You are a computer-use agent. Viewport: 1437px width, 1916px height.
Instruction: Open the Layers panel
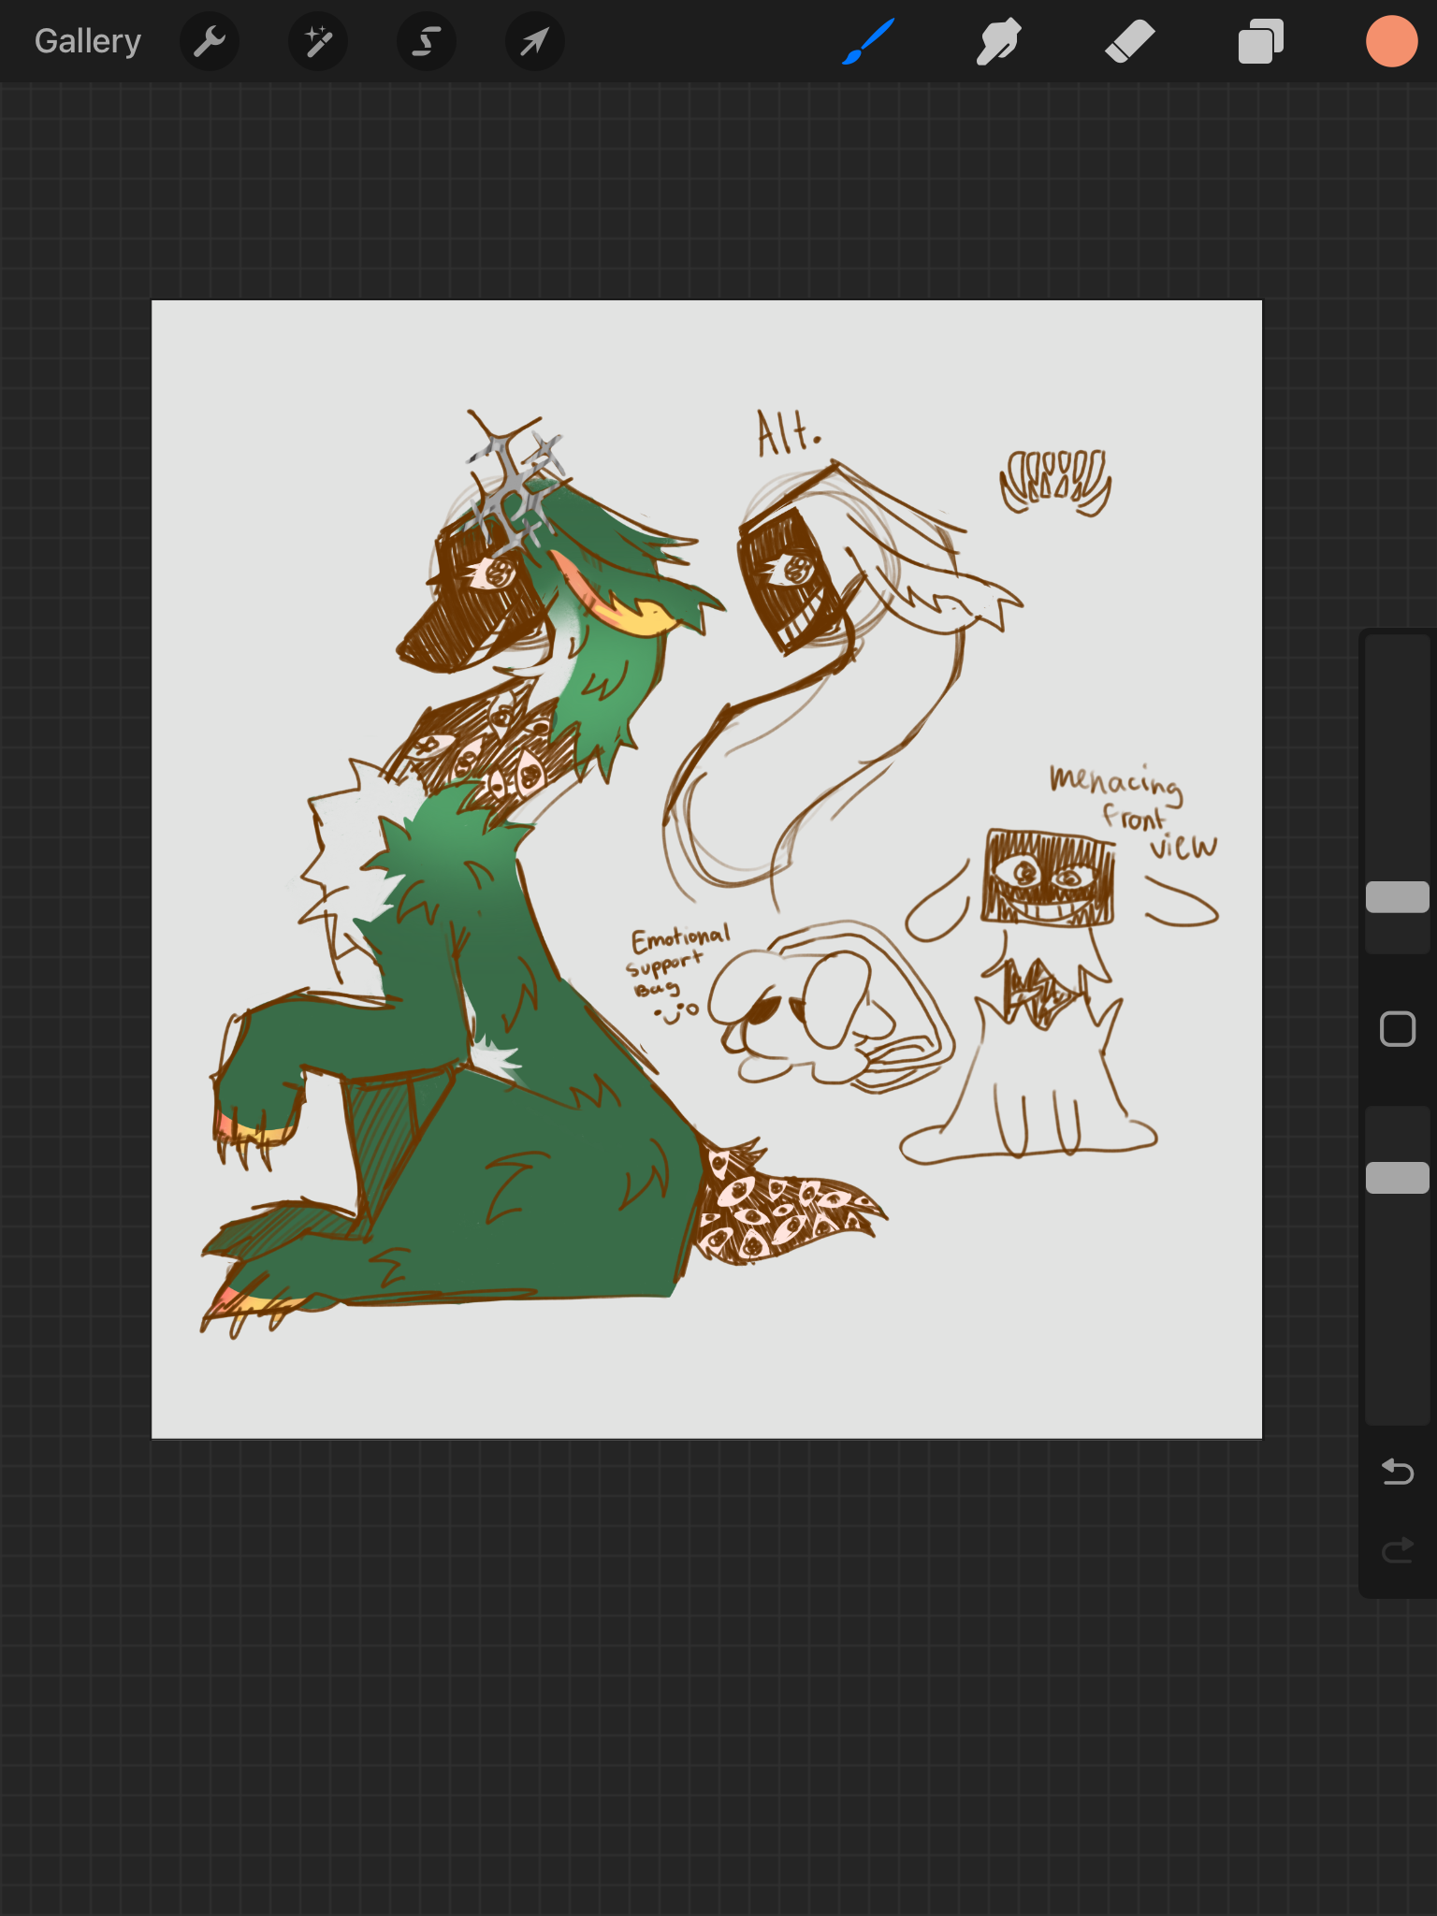point(1260,41)
